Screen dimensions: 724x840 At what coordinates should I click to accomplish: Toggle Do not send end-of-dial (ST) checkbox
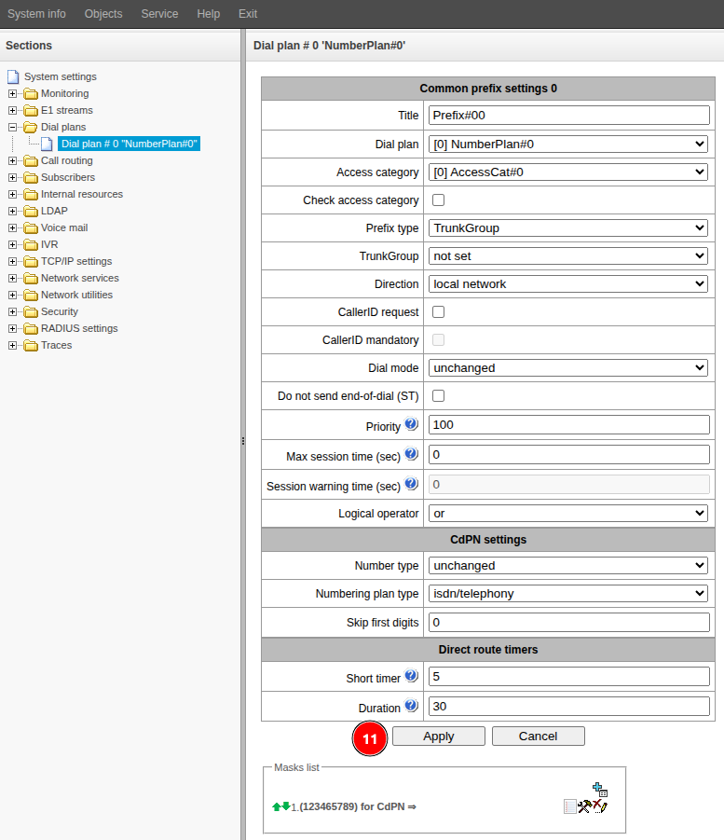tap(439, 396)
